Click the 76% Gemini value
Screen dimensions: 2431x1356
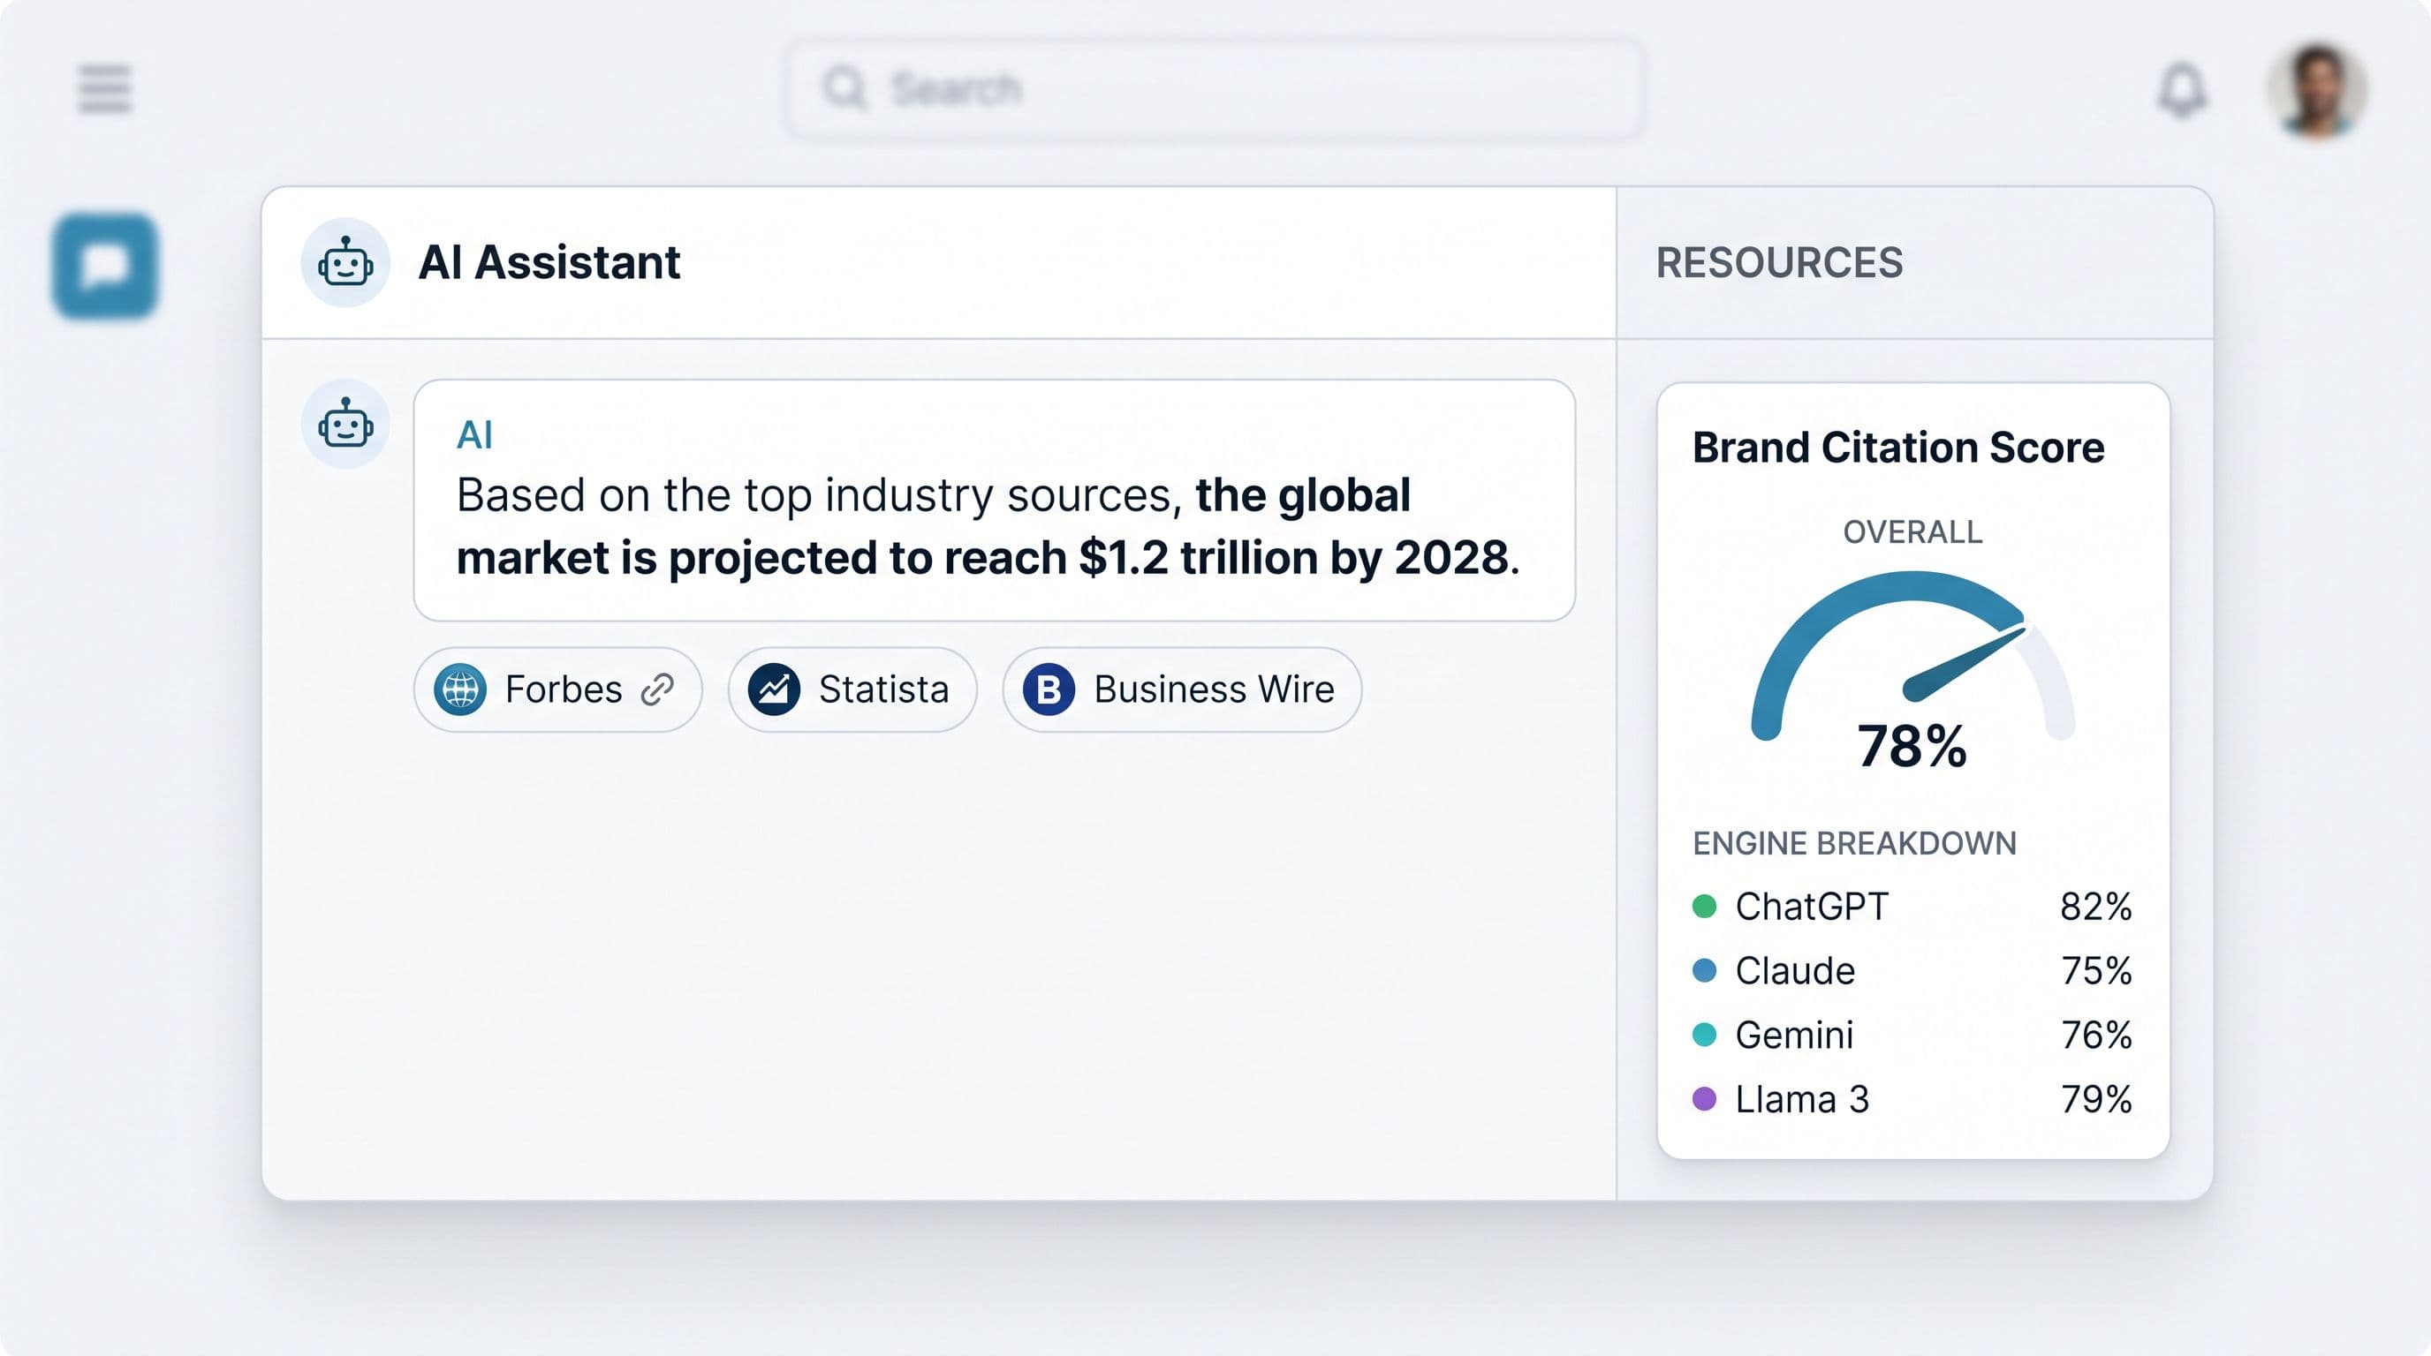coord(2096,1035)
